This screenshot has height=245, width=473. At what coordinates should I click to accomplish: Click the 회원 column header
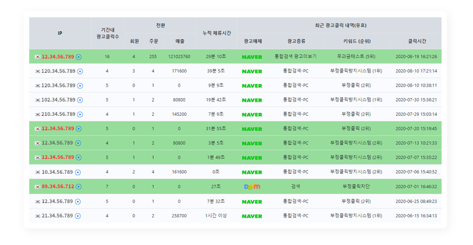[135, 41]
